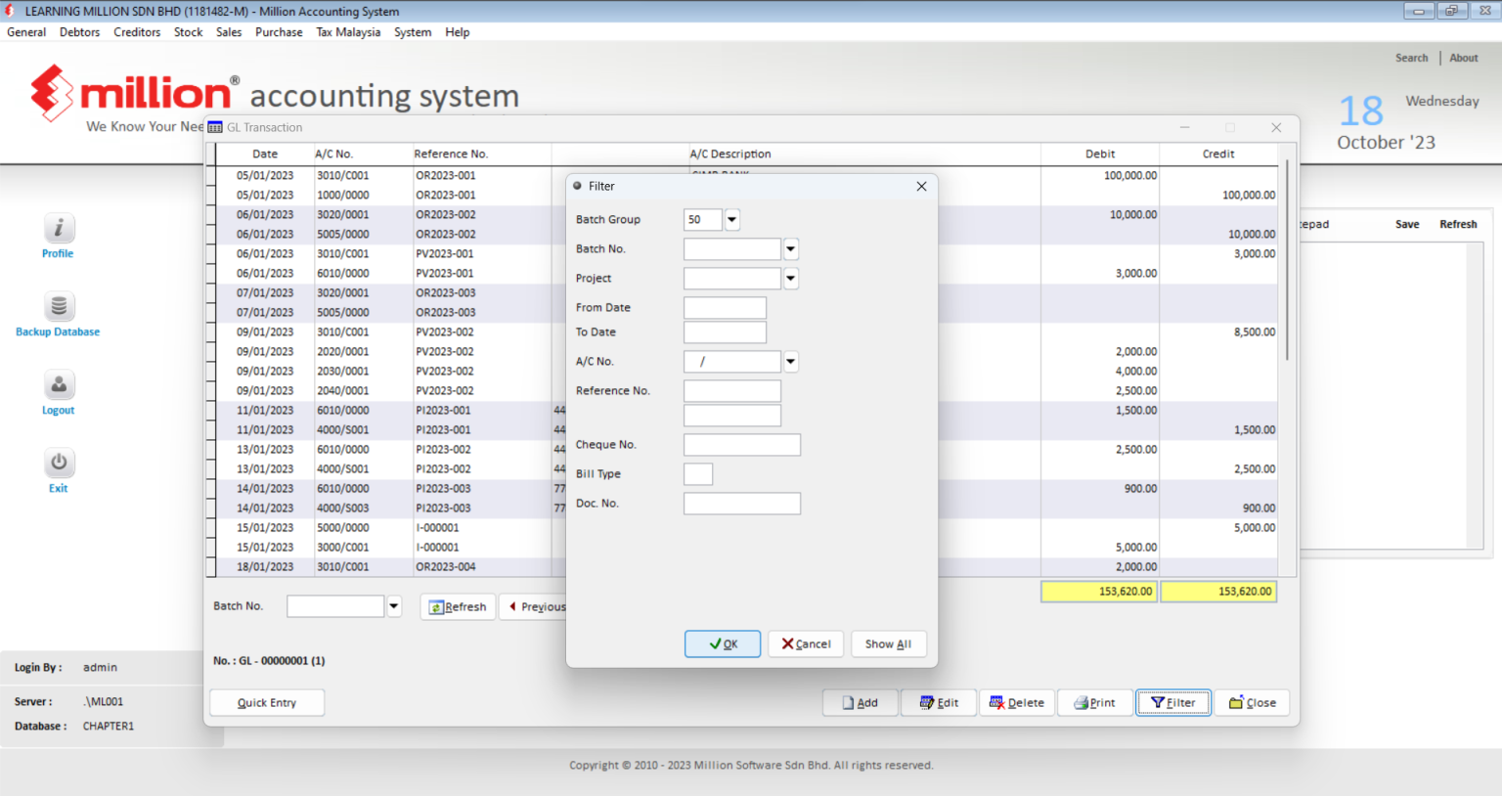
Task: Add a new GL transaction
Action: coord(860,702)
